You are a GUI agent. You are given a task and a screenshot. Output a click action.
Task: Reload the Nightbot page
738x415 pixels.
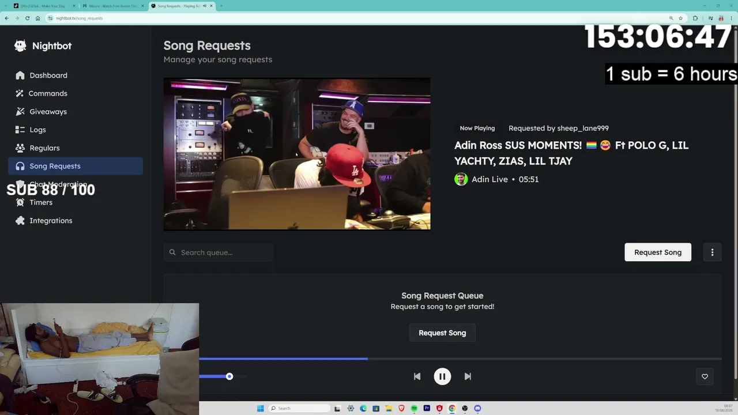coord(27,18)
